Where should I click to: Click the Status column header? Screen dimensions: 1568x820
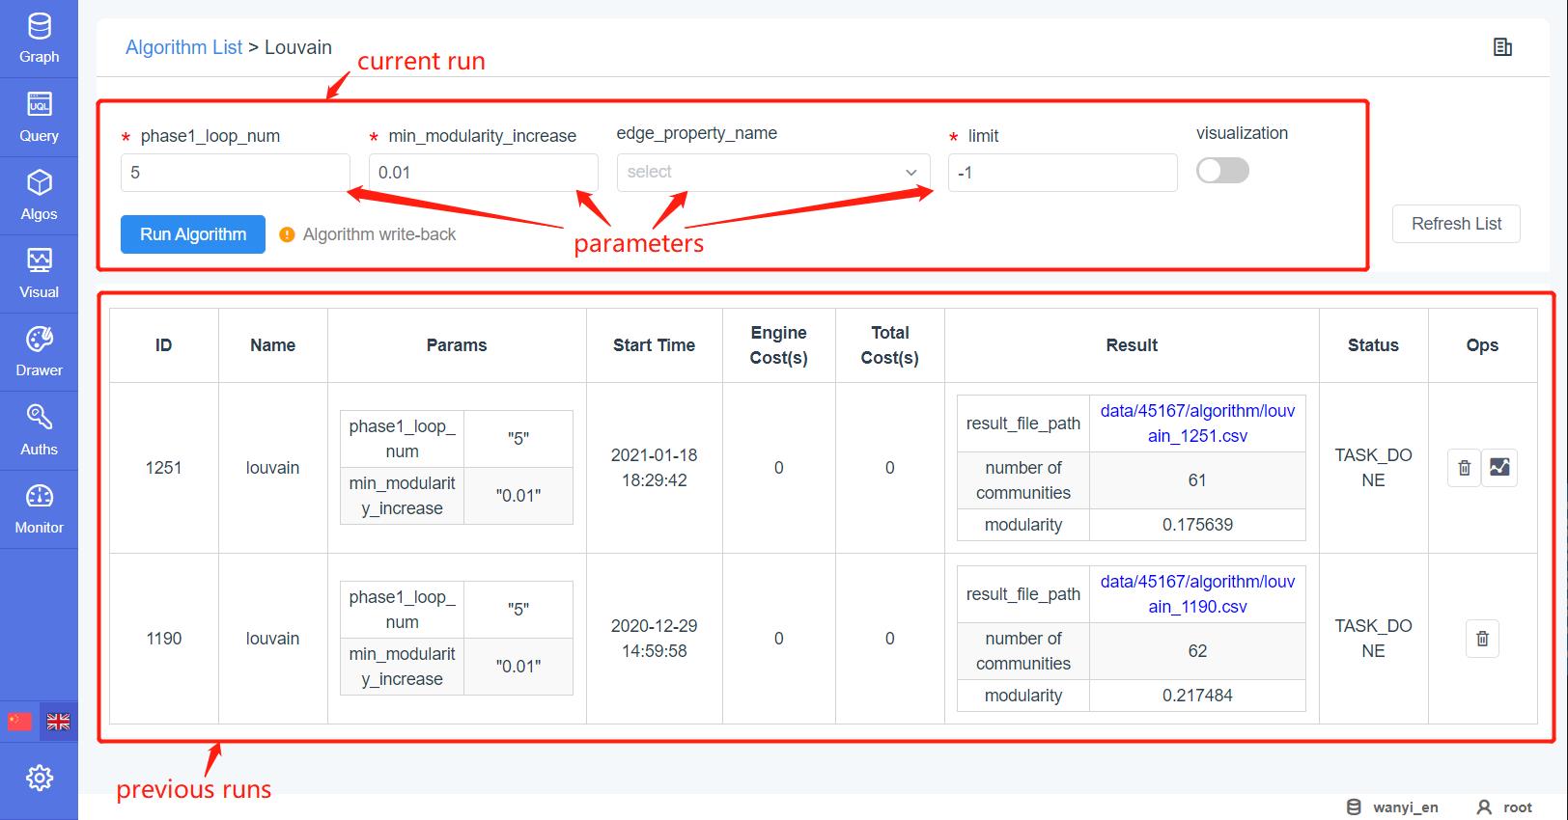[1373, 345]
